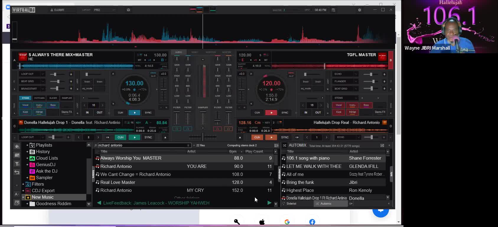Toggle SLIP mode on deck A
The image size is (498, 227).
[153, 76]
